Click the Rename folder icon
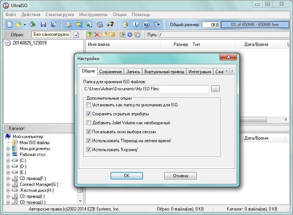This screenshot has height=215, width=293. click(x=112, y=35)
